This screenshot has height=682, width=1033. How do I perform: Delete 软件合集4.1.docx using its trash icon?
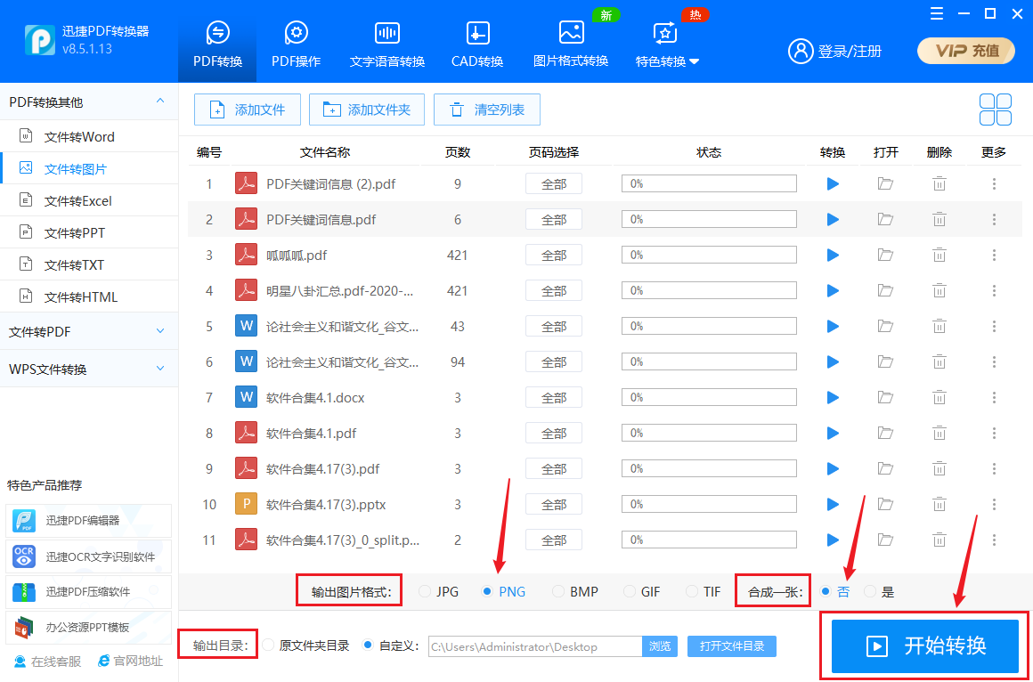[939, 397]
